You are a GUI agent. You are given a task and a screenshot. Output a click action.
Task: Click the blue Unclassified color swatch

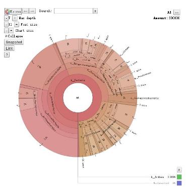[x=179, y=183]
